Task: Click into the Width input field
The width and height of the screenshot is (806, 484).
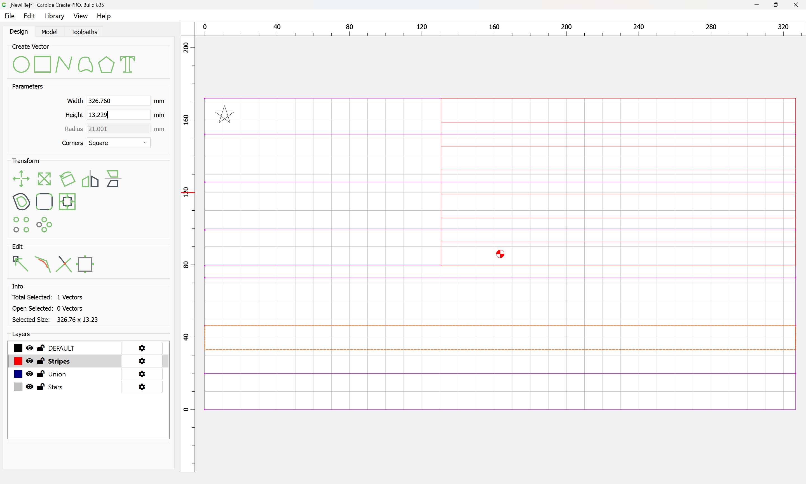Action: click(118, 101)
